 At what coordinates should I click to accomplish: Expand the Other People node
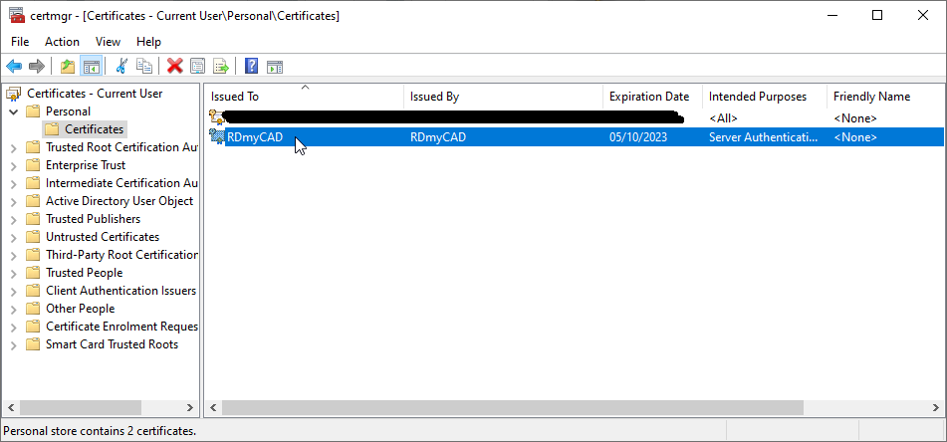click(x=13, y=309)
